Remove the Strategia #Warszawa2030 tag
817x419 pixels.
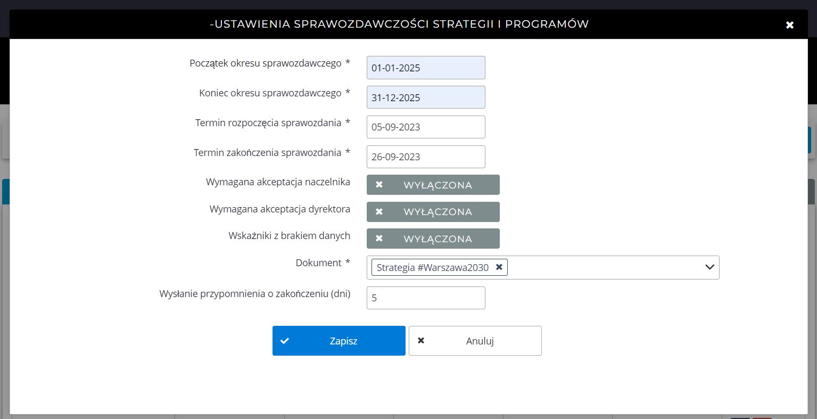[499, 267]
